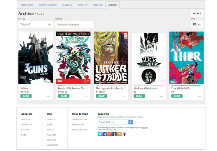This screenshot has width=217, height=151.
Task: Open more options for 3 Guns
Action: tap(48, 96)
